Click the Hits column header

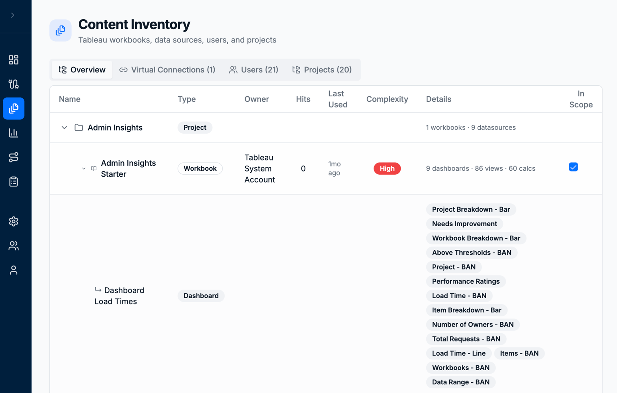click(303, 99)
